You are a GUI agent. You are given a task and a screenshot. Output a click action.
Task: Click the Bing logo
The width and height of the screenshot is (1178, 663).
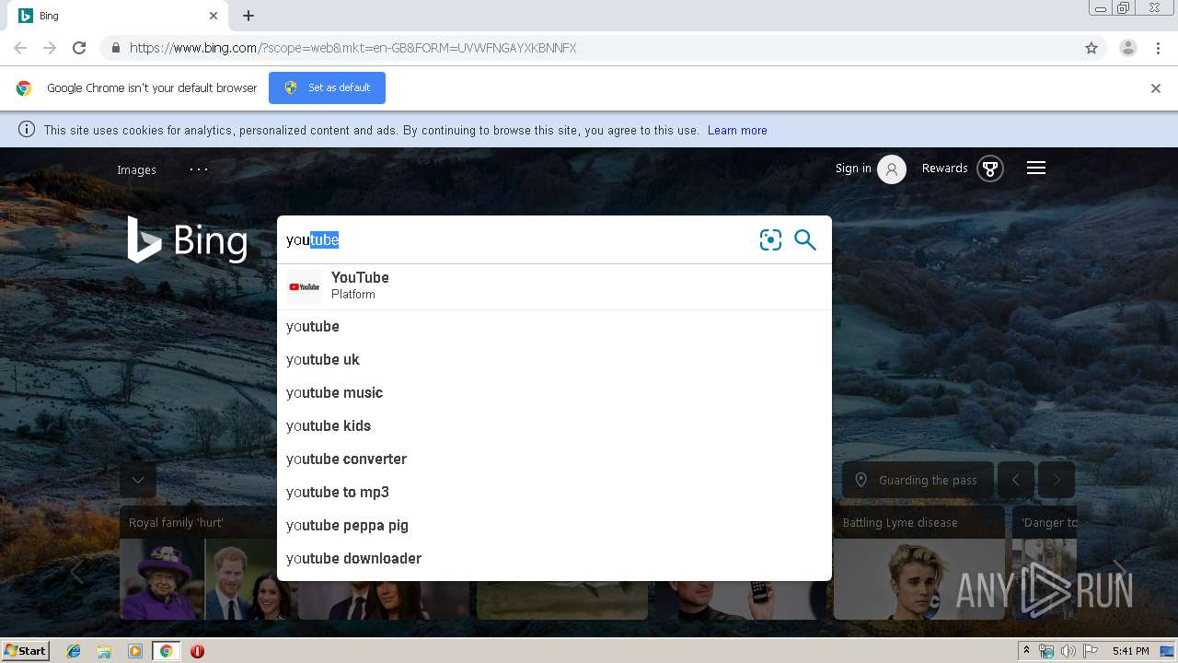(x=187, y=240)
